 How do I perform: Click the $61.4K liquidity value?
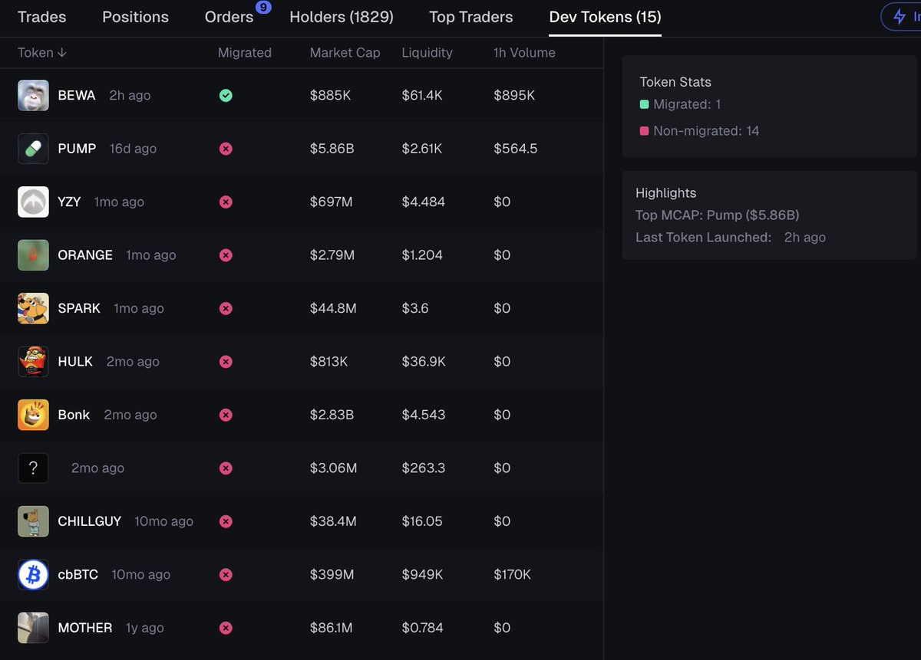422,96
